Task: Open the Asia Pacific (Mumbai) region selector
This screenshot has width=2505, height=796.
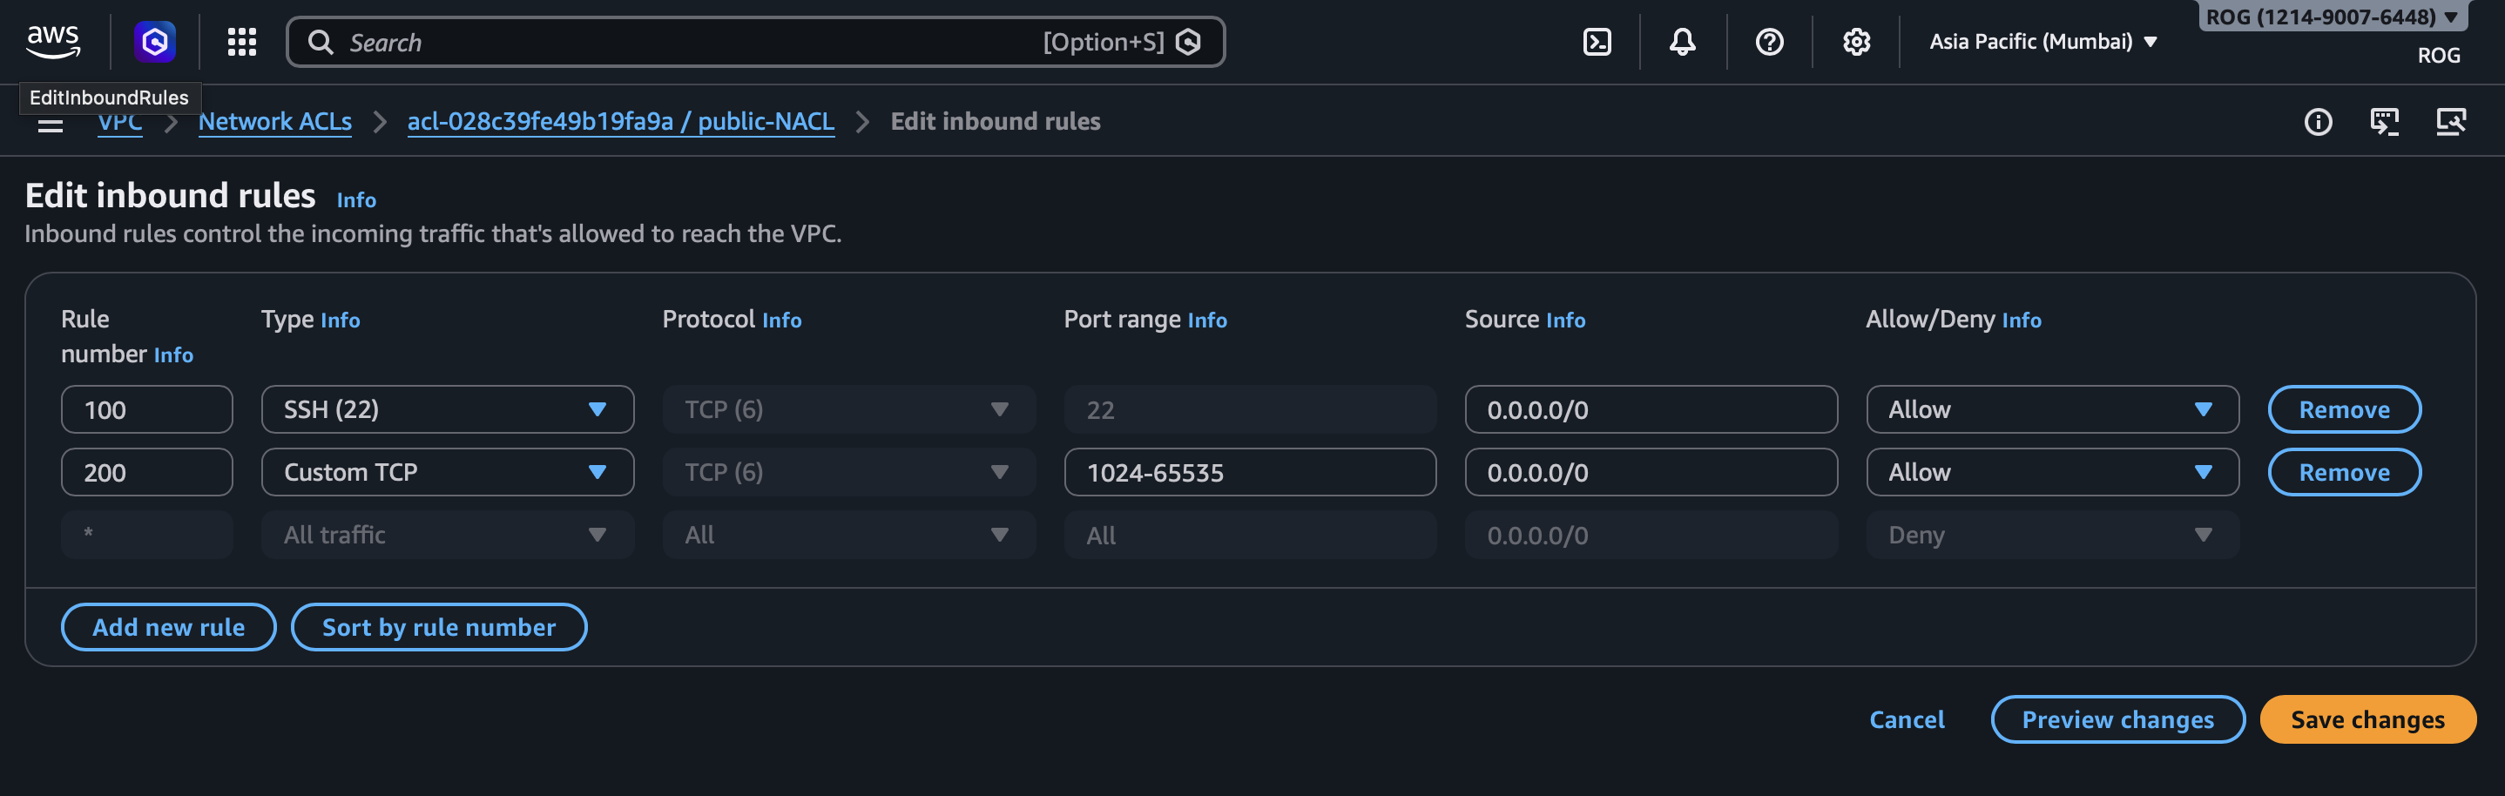Action: [2042, 42]
